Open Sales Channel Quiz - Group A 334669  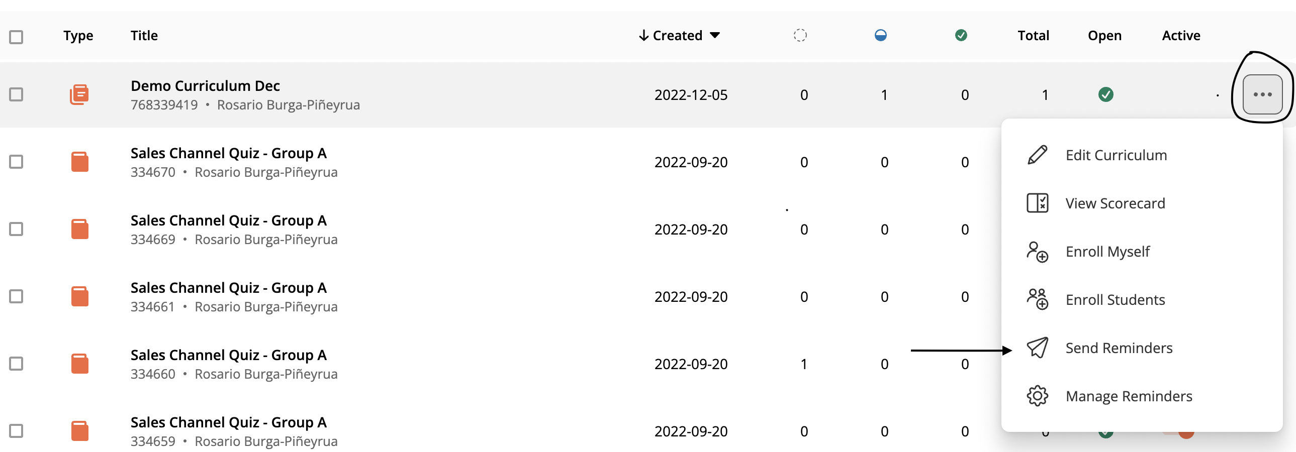(x=228, y=220)
